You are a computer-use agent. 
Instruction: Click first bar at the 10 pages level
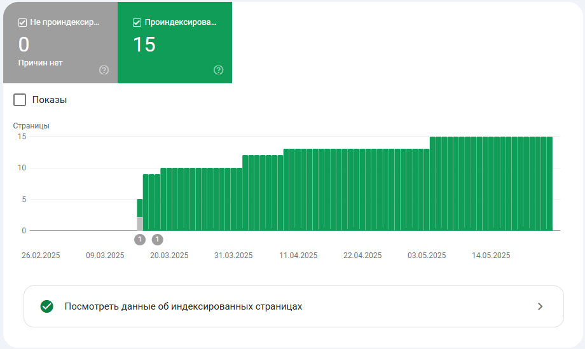tap(163, 198)
